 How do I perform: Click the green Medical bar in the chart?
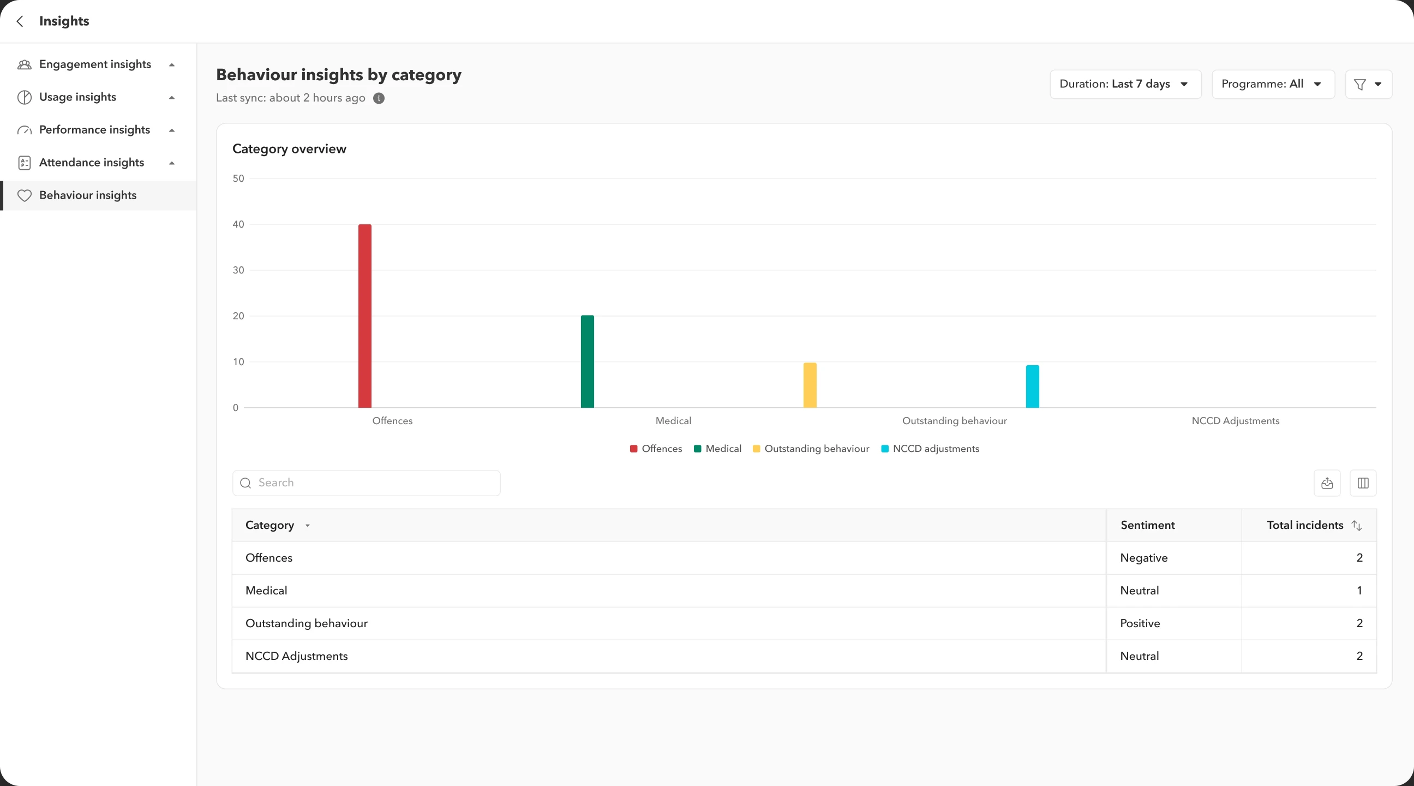[x=588, y=361]
